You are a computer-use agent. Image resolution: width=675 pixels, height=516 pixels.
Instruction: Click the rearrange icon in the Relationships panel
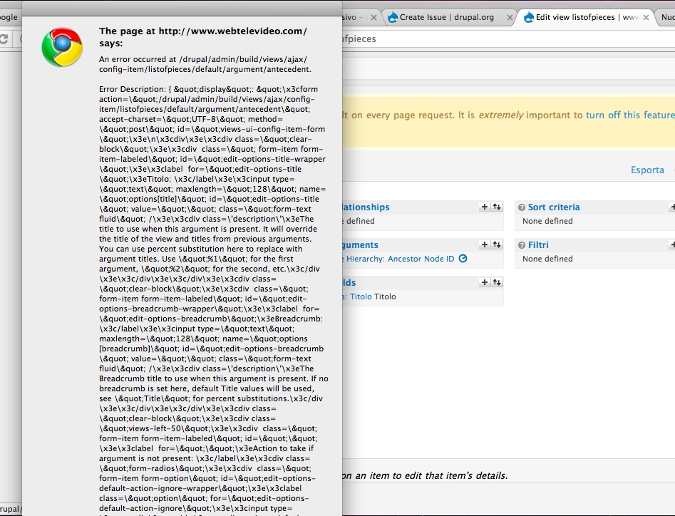[497, 207]
